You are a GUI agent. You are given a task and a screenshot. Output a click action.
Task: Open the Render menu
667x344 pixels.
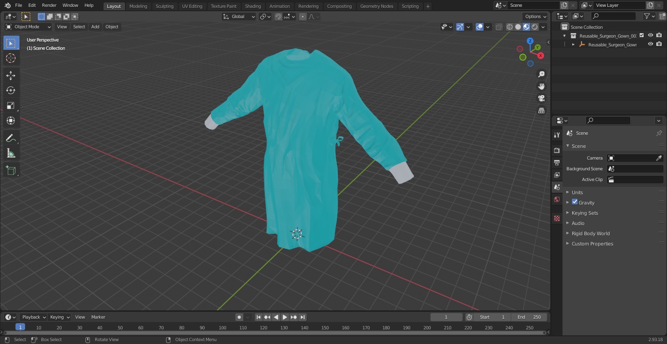[x=49, y=5]
